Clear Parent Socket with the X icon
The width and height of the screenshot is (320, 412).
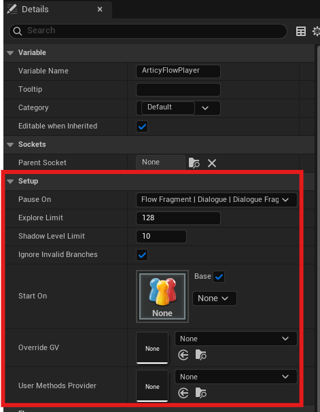click(212, 163)
